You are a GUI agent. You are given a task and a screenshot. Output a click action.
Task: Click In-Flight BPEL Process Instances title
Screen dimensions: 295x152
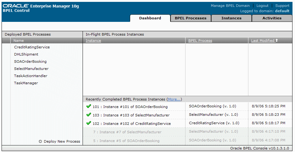[x=115, y=34]
